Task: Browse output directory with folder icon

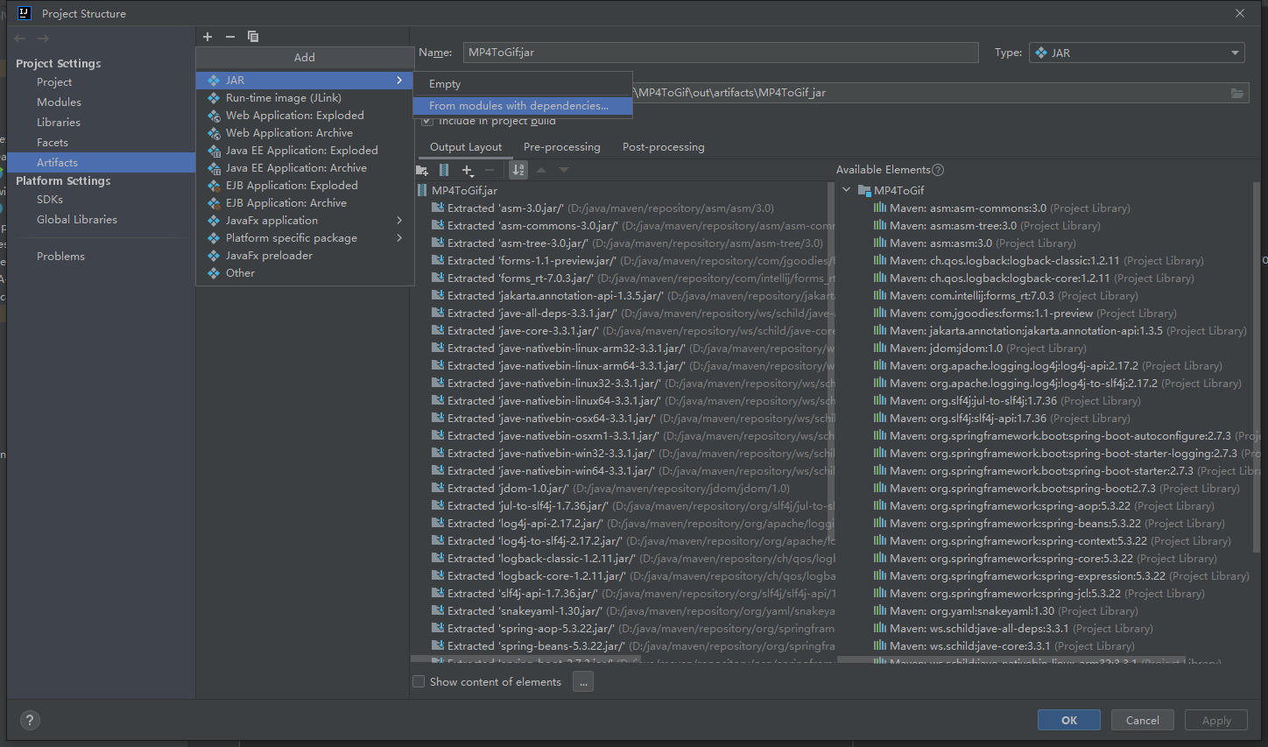Action: point(1237,93)
